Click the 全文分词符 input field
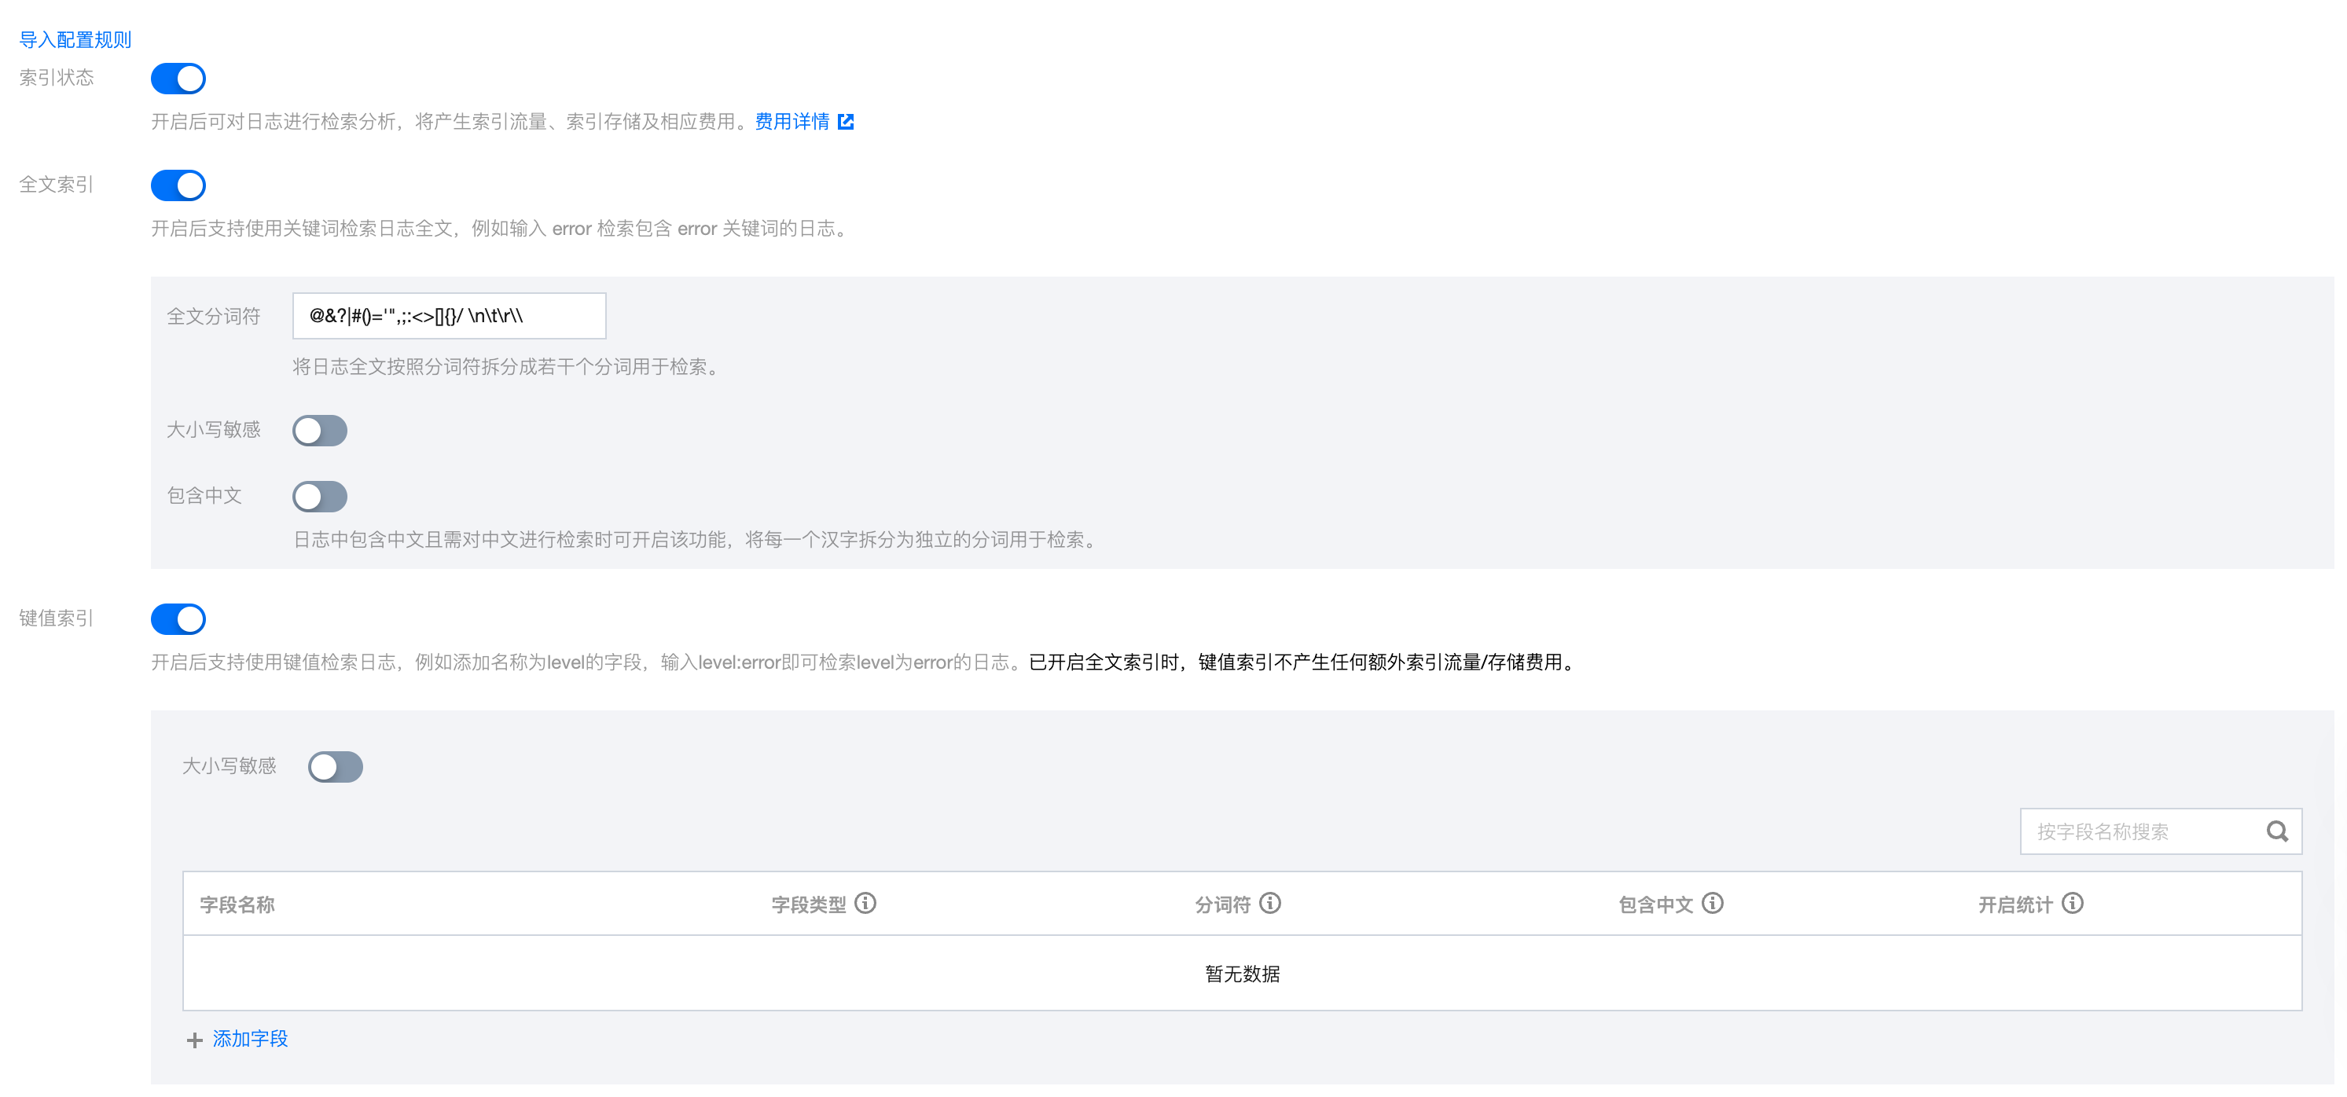This screenshot has height=1097, width=2347. (x=448, y=316)
